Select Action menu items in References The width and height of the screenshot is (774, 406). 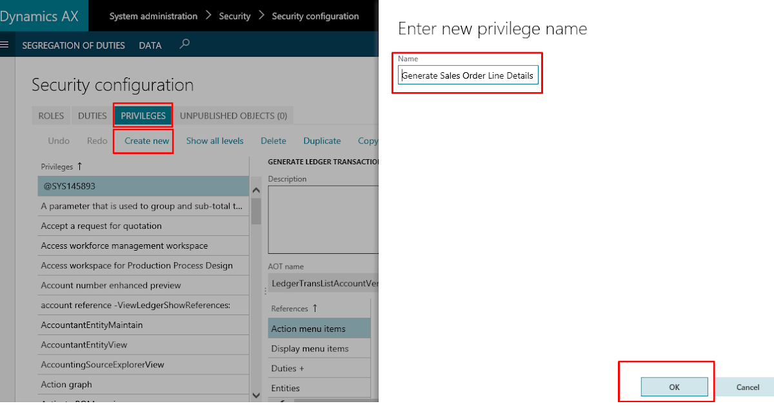319,328
